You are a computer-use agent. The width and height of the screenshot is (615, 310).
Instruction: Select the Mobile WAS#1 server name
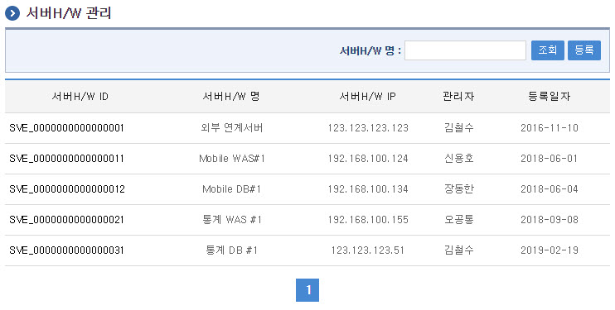click(x=232, y=159)
